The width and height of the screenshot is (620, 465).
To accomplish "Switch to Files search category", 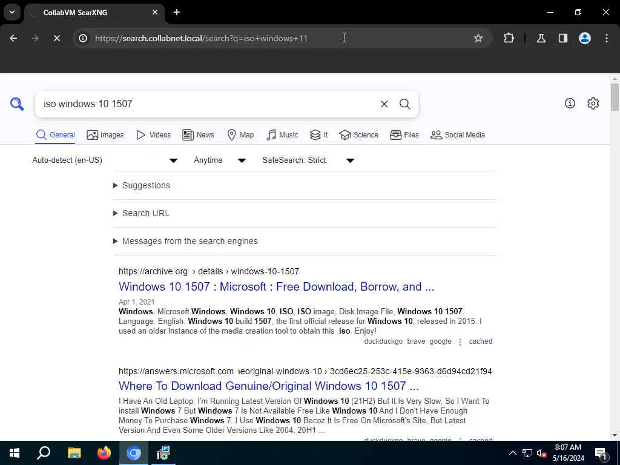I will (x=404, y=135).
